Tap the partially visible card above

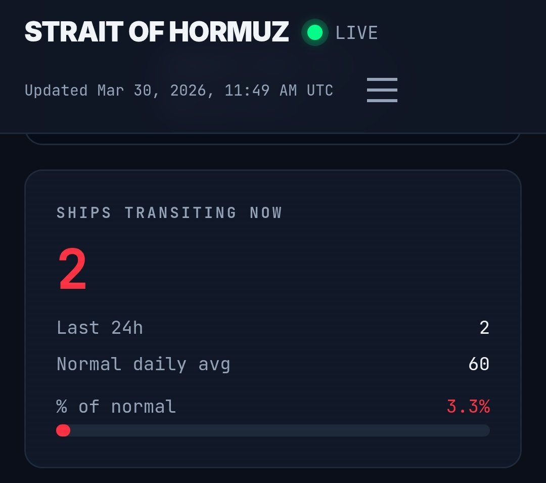click(x=273, y=139)
